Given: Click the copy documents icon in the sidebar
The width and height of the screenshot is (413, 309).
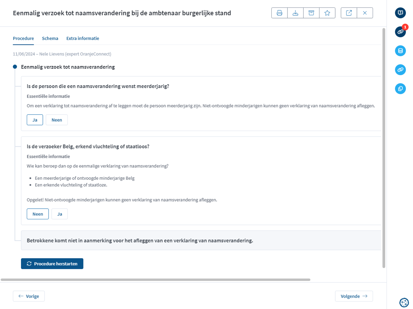Looking at the screenshot, I should coord(400,89).
